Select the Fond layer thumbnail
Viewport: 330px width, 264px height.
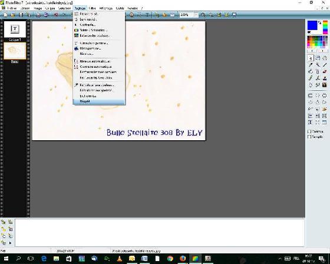tap(15, 51)
